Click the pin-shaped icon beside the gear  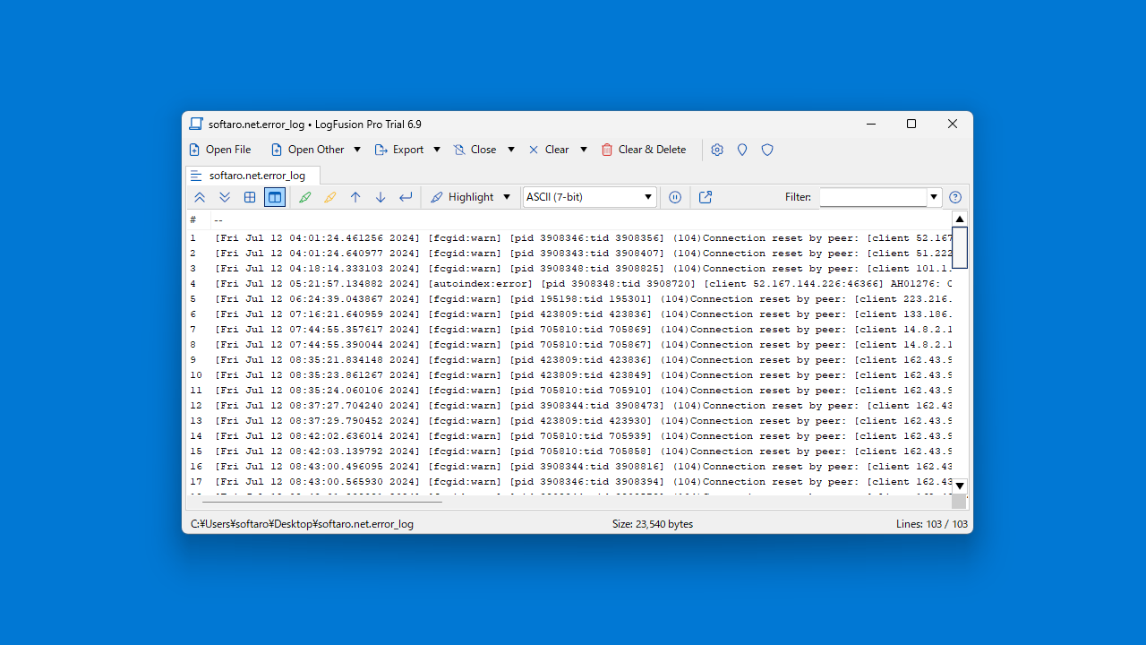click(742, 150)
